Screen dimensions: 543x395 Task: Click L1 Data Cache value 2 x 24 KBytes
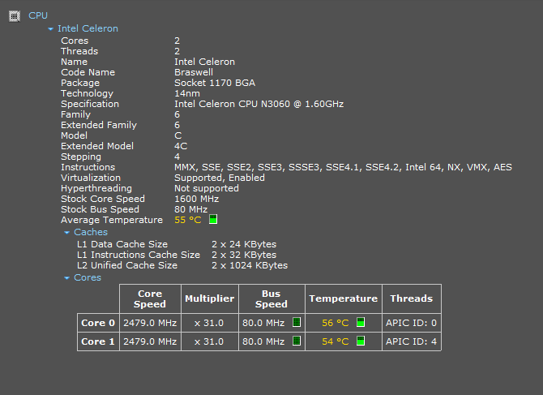click(x=244, y=244)
